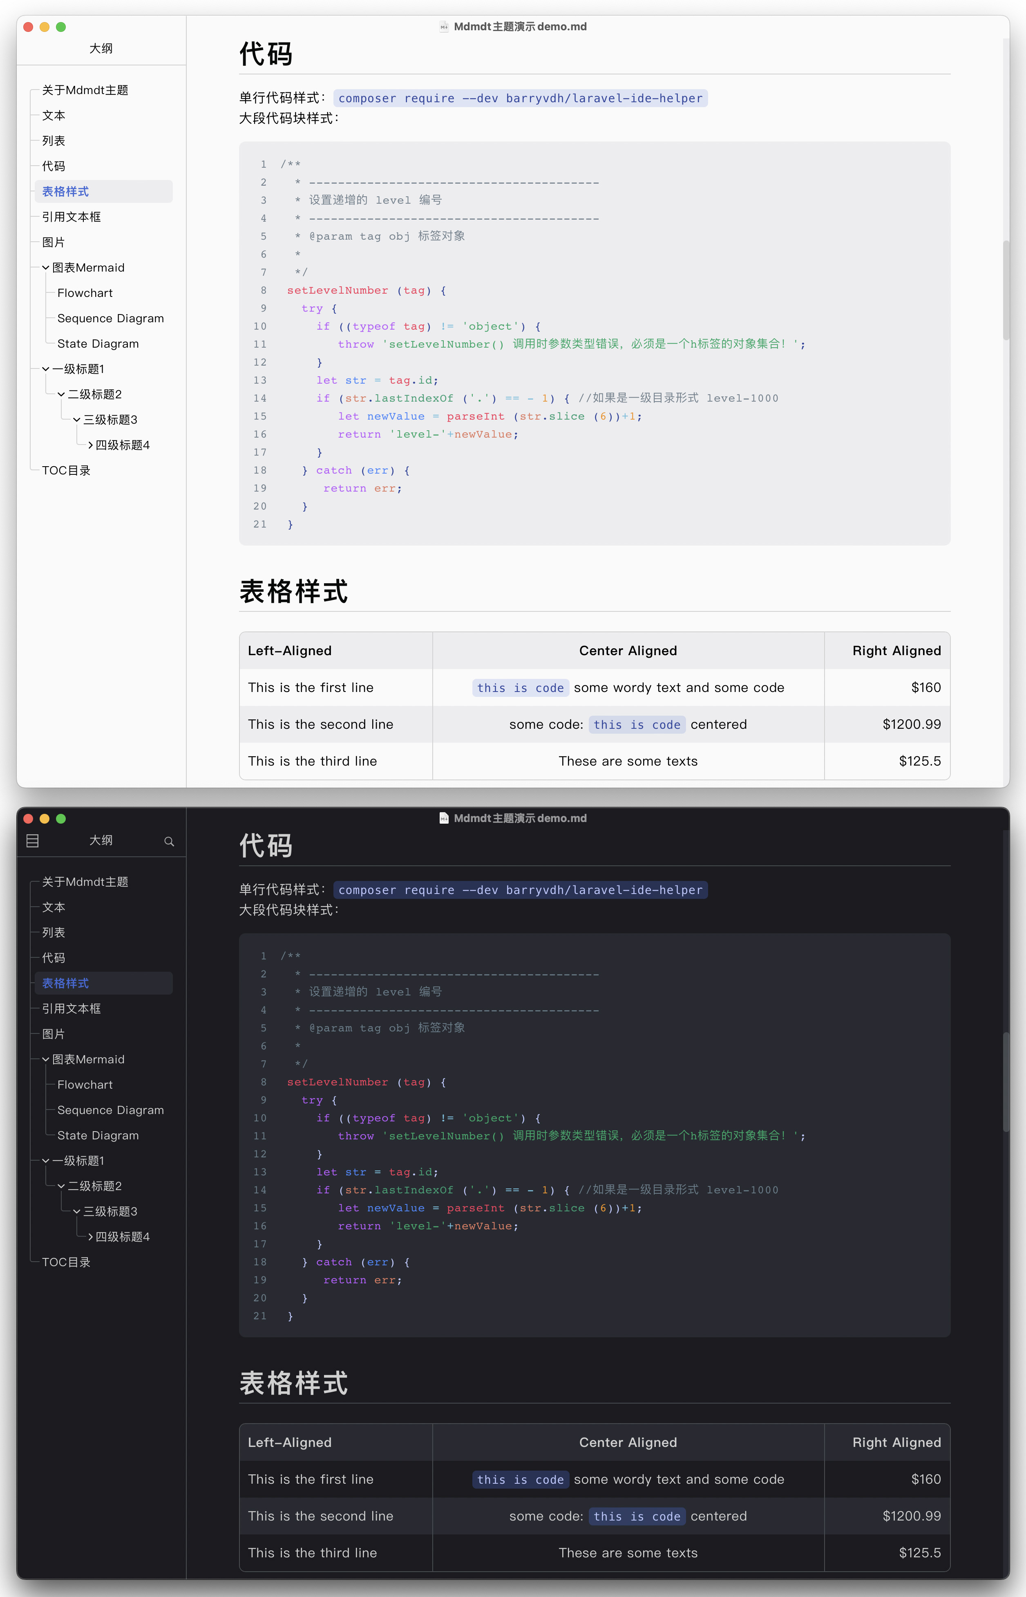The width and height of the screenshot is (1026, 1597).
Task: Click 'This is the third line' in dark table
Action: pyautogui.click(x=313, y=1552)
